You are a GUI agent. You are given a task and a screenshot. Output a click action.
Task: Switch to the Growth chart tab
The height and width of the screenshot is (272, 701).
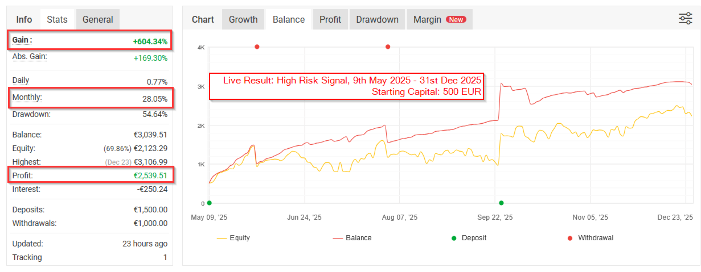[x=243, y=19]
